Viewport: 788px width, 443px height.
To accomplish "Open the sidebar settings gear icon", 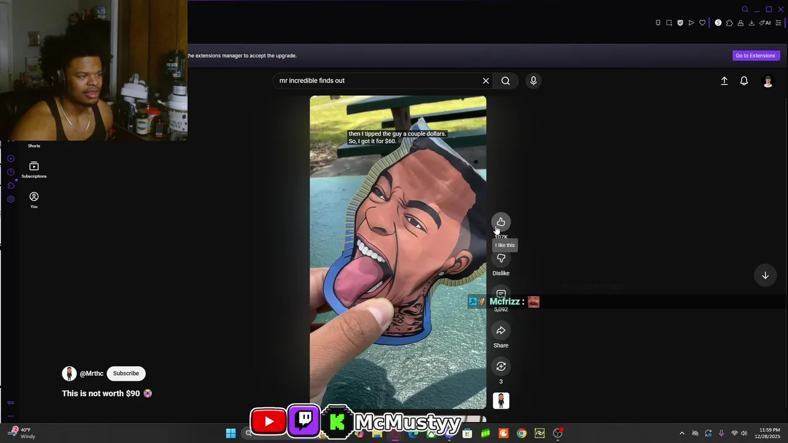I will tap(10, 199).
